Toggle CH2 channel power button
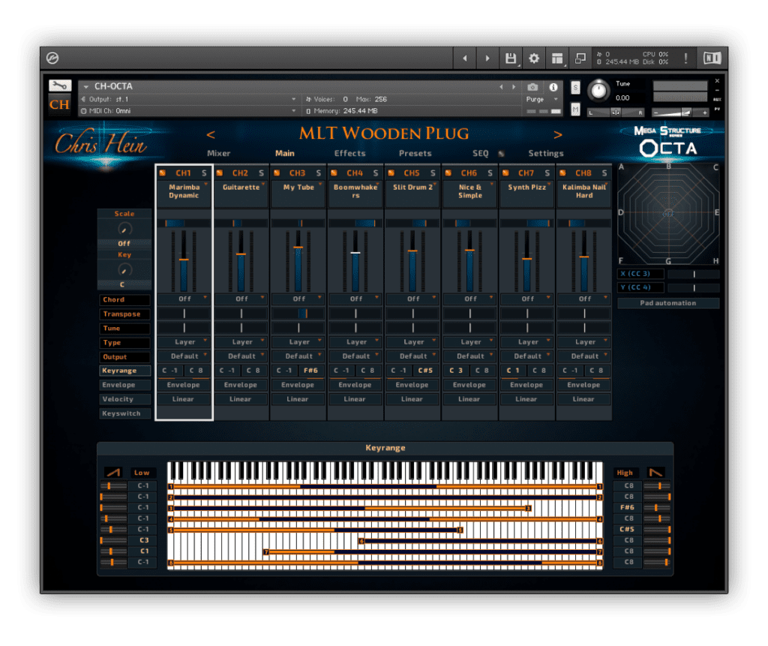This screenshot has height=646, width=768. click(220, 173)
